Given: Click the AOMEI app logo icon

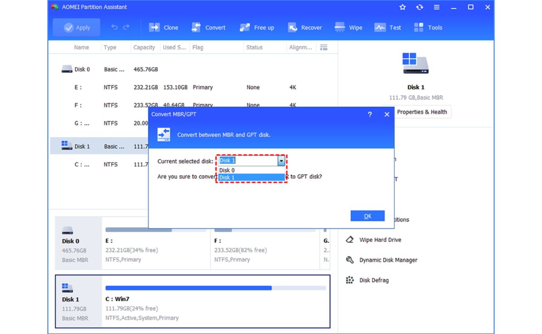Looking at the screenshot, I should [x=55, y=7].
